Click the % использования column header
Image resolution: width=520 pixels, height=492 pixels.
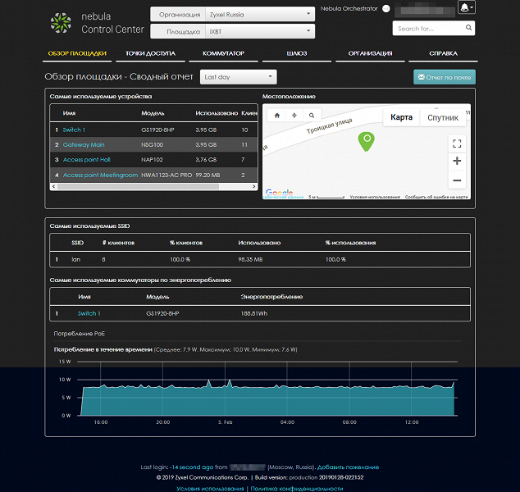coord(350,243)
